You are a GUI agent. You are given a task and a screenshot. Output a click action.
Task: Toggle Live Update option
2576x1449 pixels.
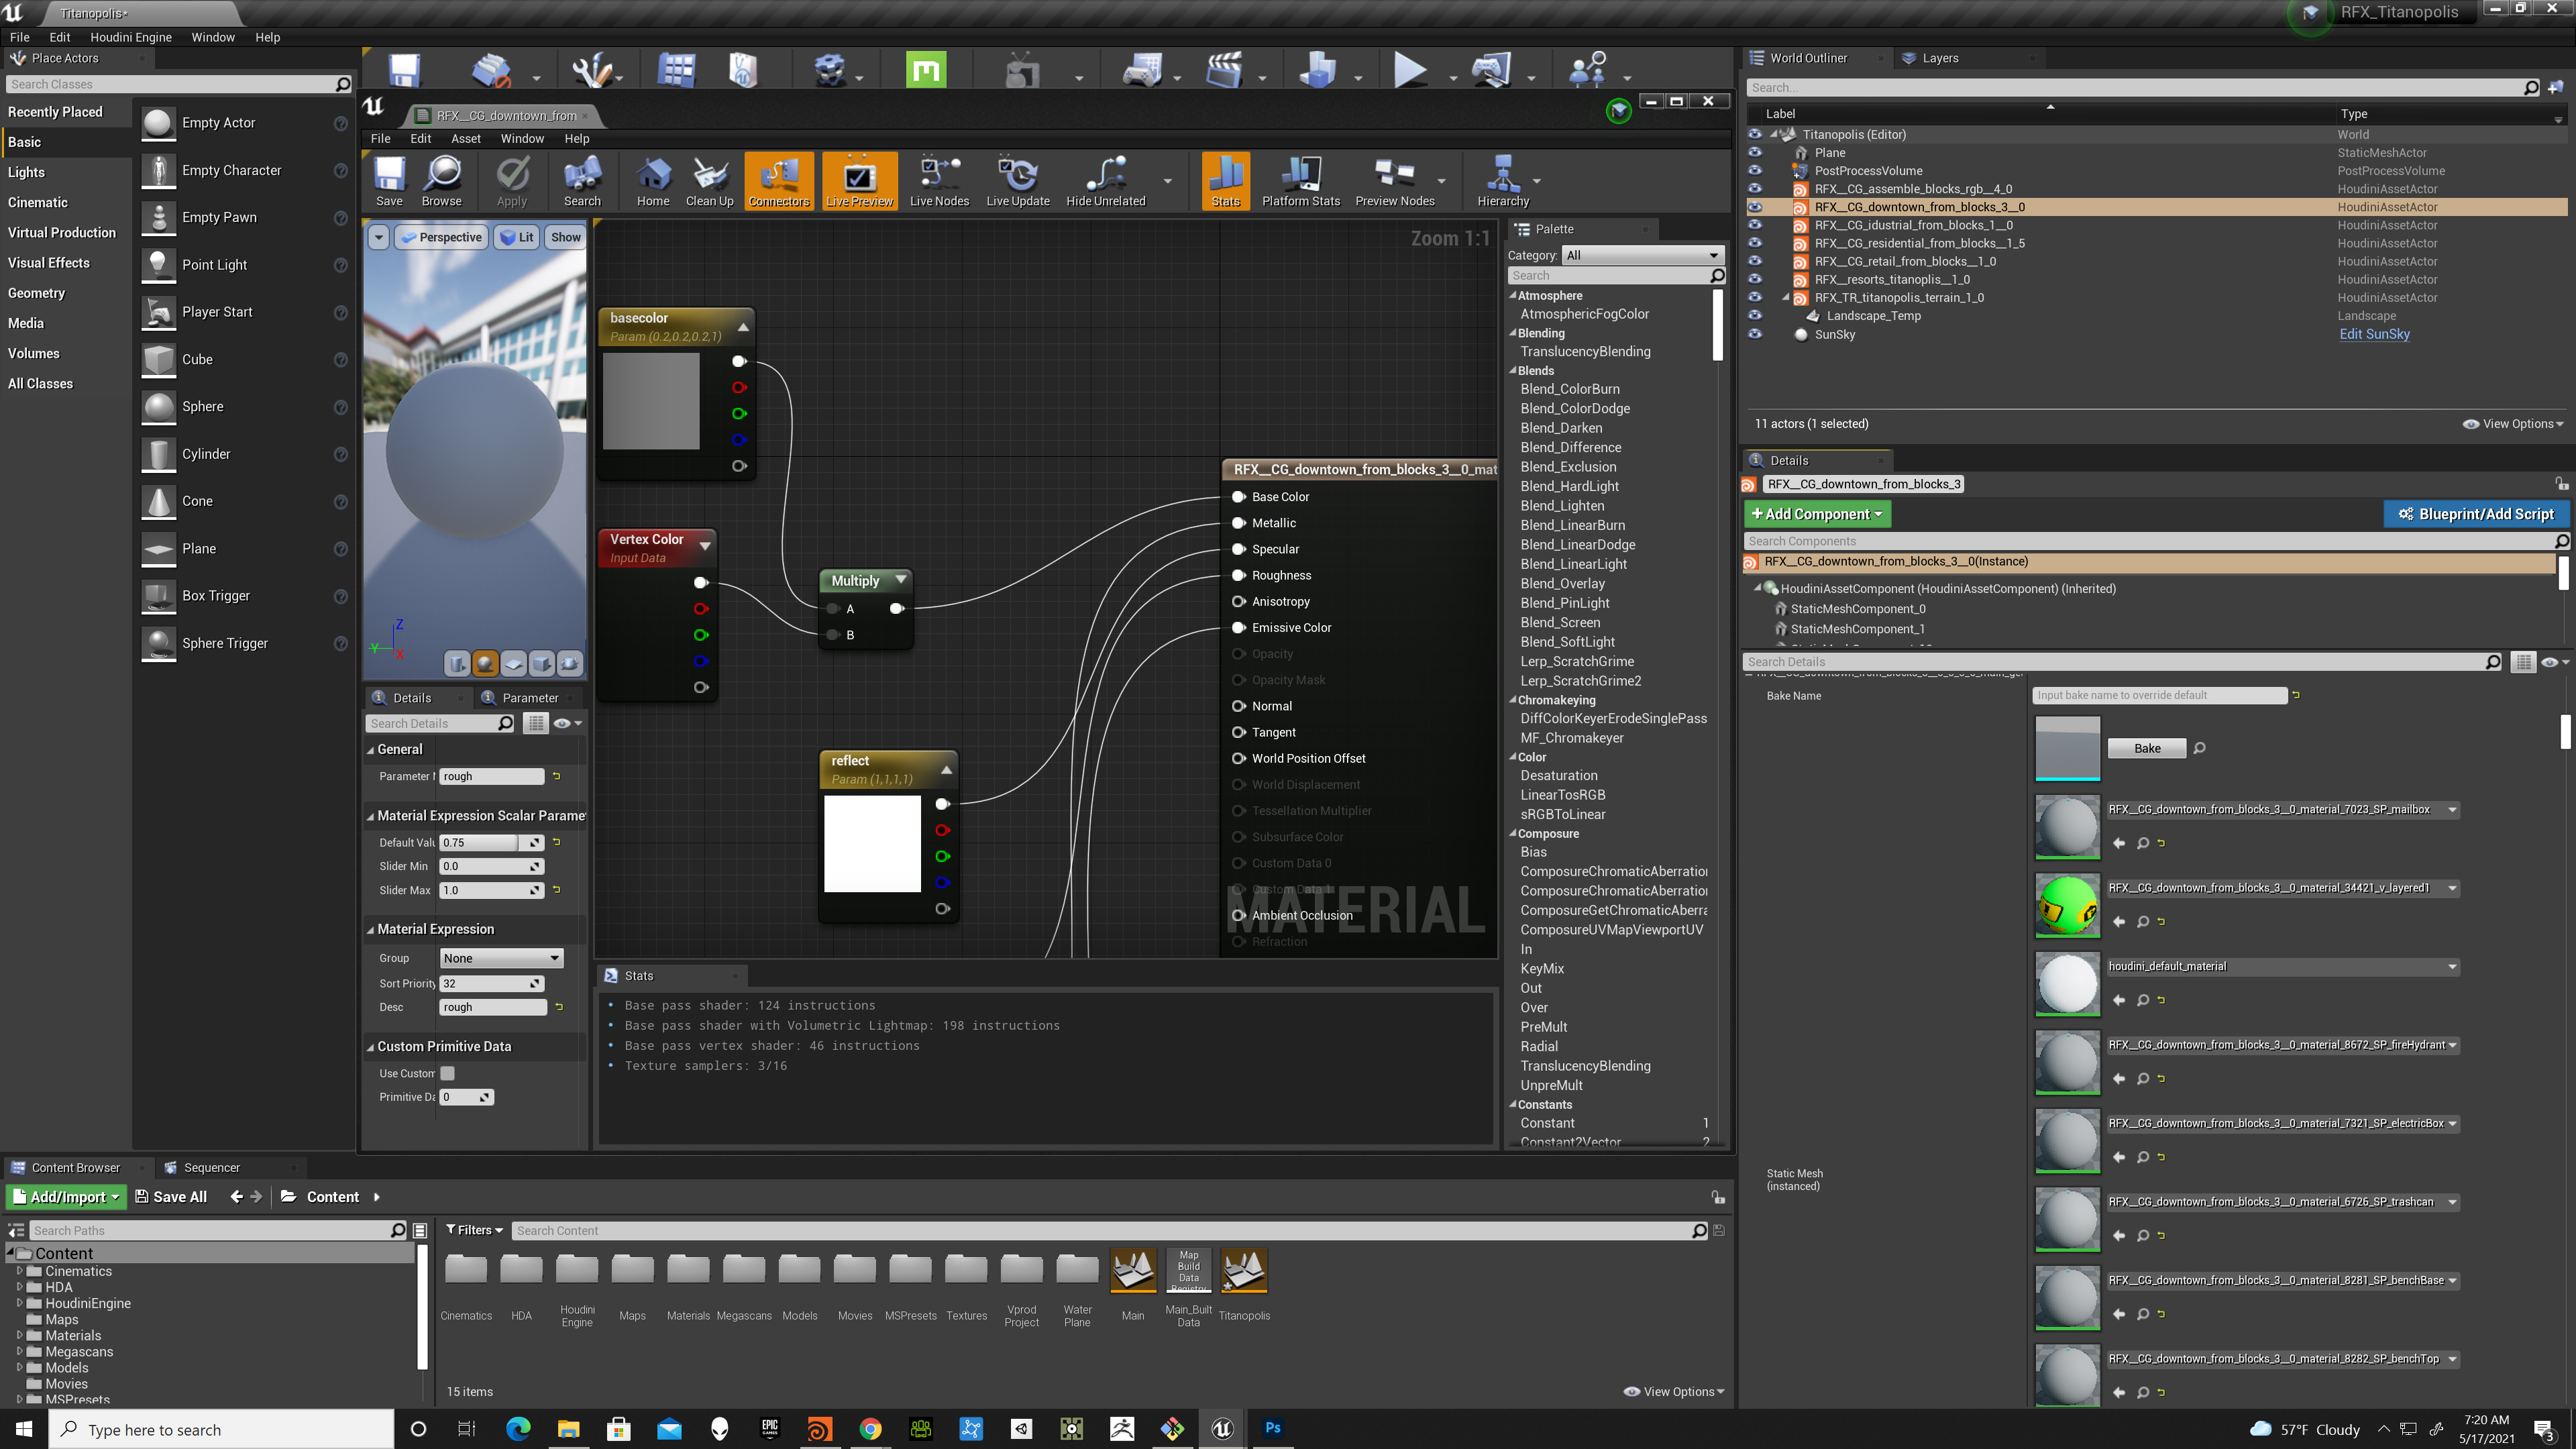tap(1018, 181)
